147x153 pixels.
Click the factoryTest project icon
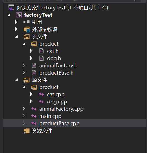(x=19, y=15)
